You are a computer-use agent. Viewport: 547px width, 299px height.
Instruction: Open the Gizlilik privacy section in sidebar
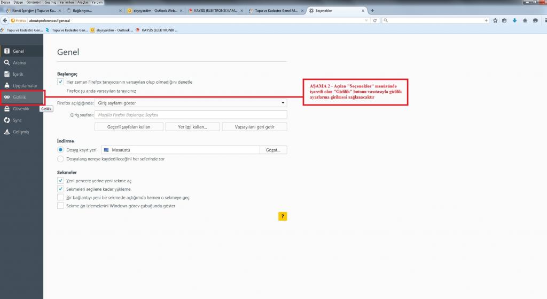19,97
